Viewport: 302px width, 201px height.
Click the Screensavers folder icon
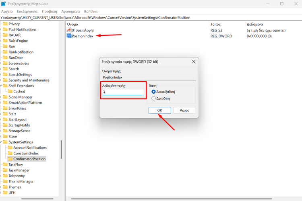click(x=5, y=63)
